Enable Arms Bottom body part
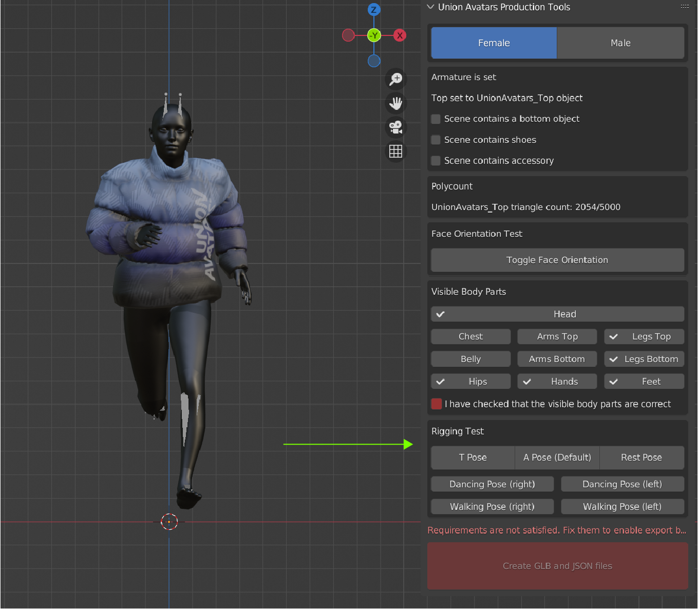 (557, 359)
